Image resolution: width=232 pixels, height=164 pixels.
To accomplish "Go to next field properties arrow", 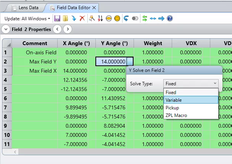I will point(67,29).
